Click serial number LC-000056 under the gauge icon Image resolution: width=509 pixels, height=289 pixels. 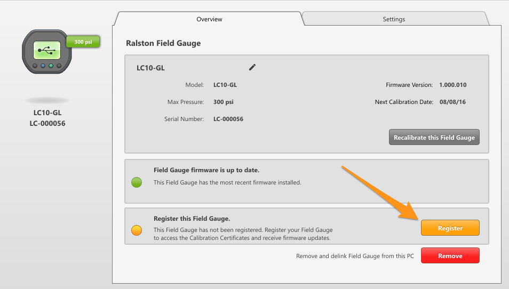tap(47, 124)
